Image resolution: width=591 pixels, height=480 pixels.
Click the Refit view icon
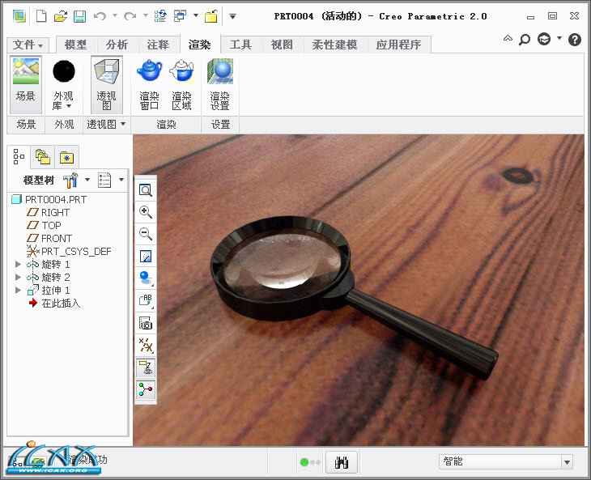146,189
